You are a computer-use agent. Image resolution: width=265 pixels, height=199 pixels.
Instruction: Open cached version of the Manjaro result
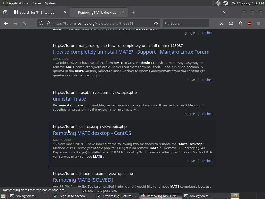pos(207,80)
